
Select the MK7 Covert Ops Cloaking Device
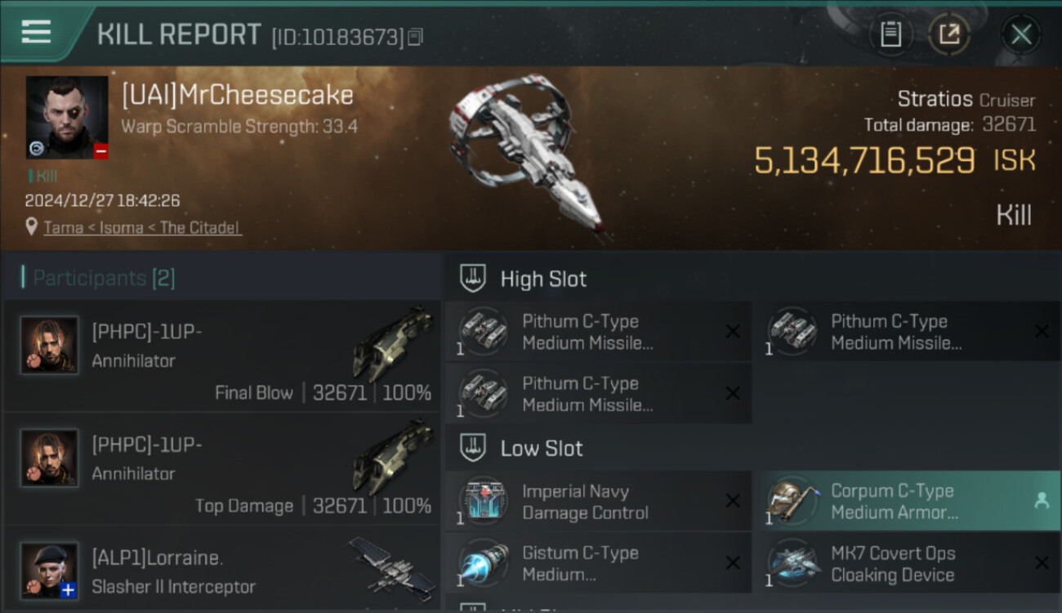click(x=907, y=564)
